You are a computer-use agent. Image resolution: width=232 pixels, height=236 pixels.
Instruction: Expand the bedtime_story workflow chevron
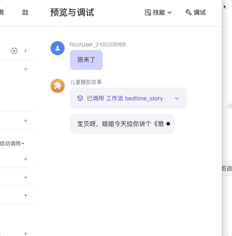[x=177, y=98]
